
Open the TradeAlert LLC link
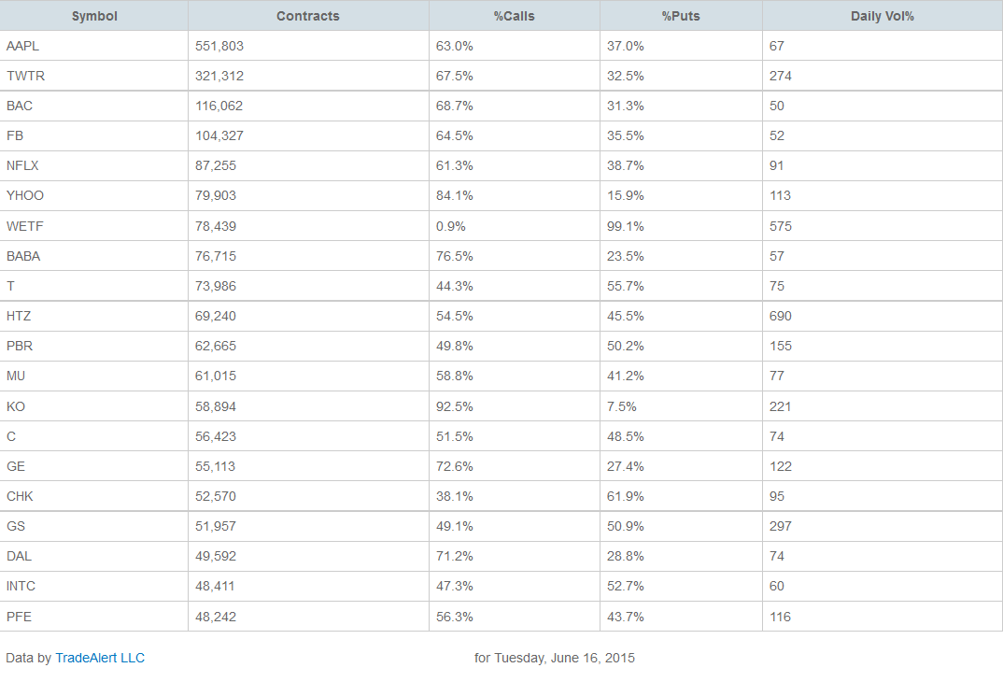click(x=100, y=658)
